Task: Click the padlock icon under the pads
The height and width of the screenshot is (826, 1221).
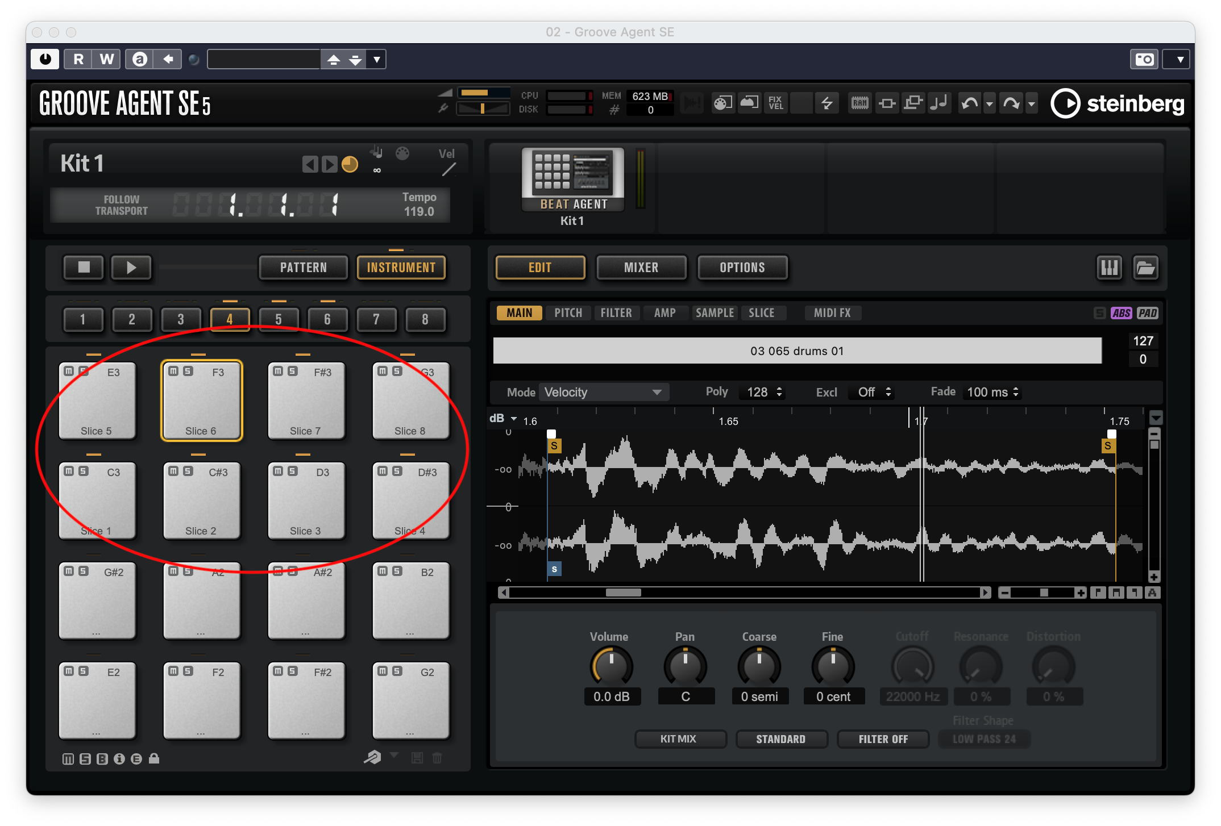Action: pos(154,758)
